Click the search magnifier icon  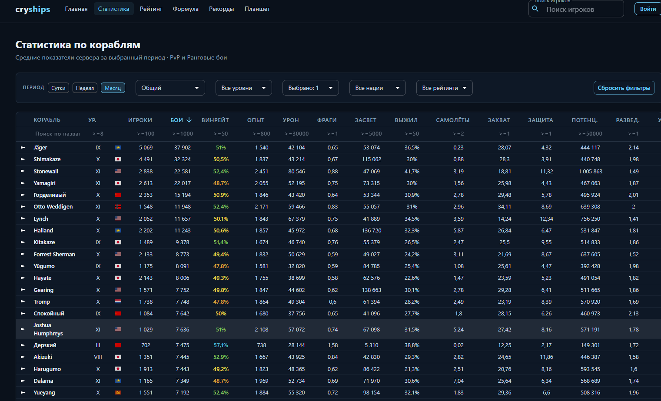tap(535, 9)
